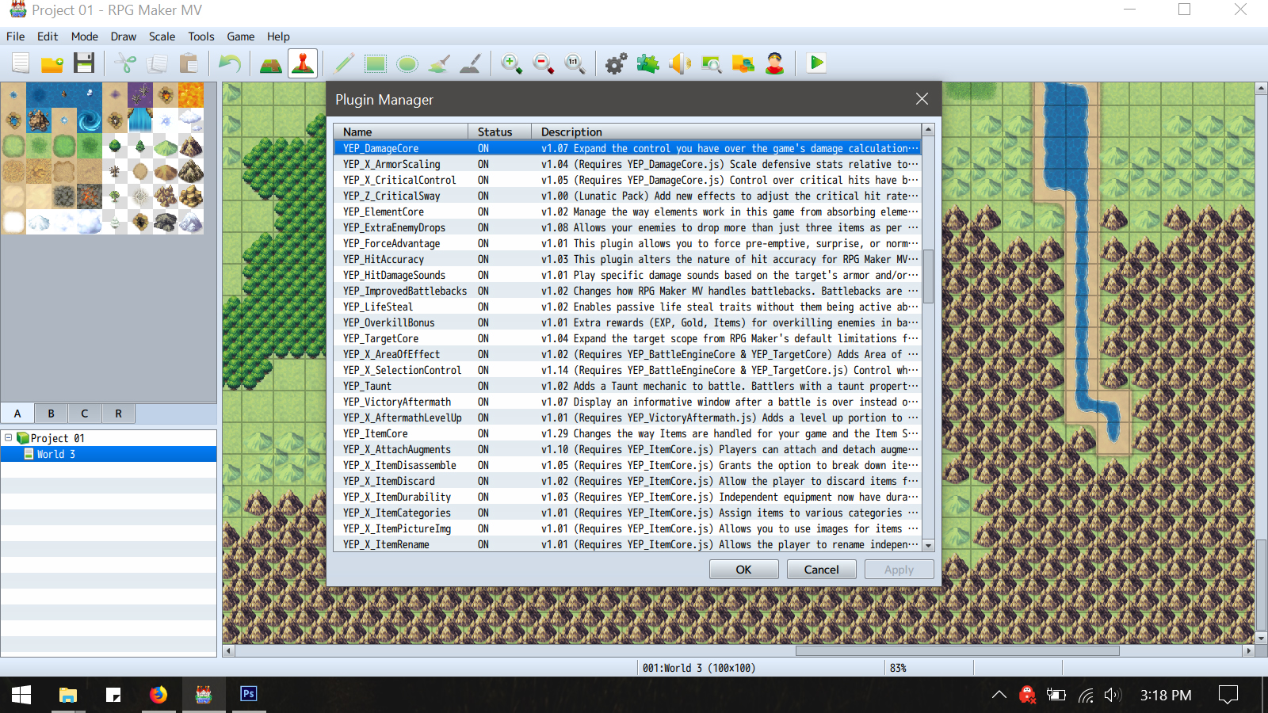Open the Game menu
Image resolution: width=1268 pixels, height=713 pixels.
pos(241,36)
